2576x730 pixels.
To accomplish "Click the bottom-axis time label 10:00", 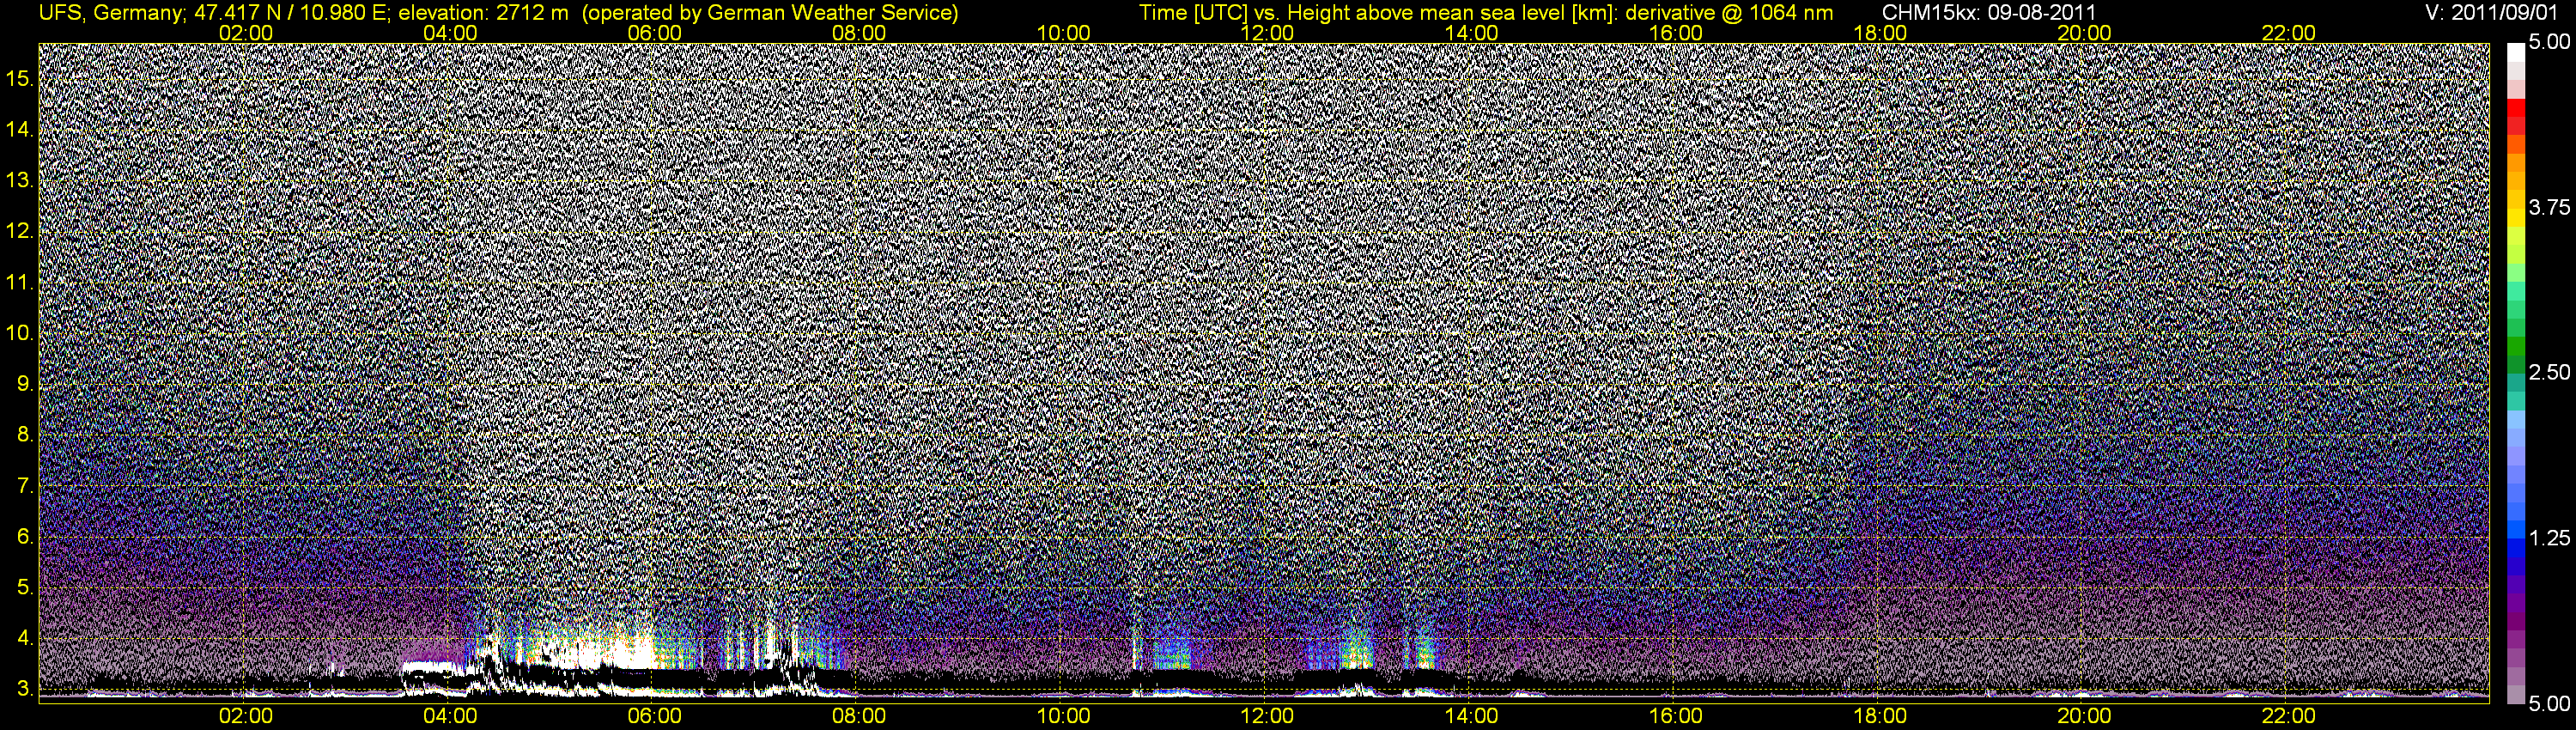I will point(1063,716).
